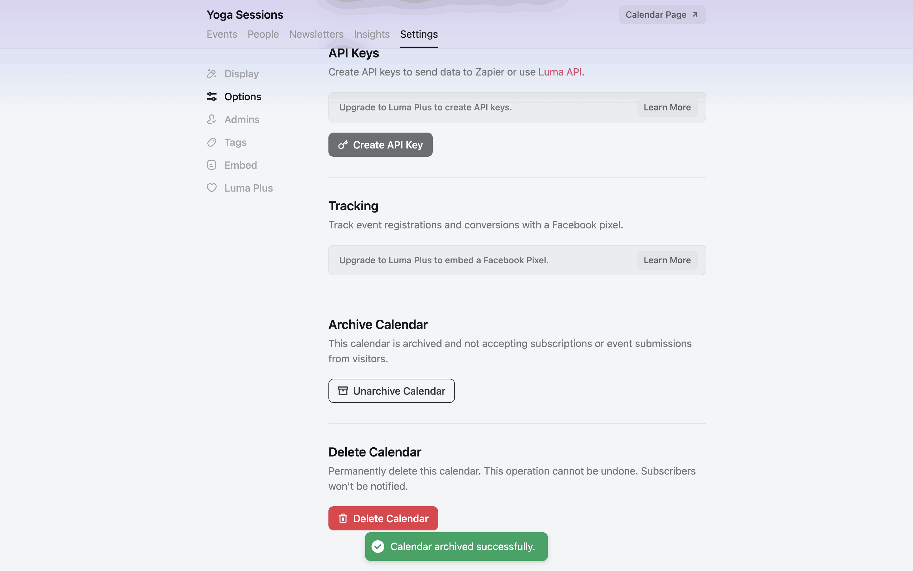Click the trash icon on Delete Calendar
Image resolution: width=913 pixels, height=571 pixels.
(x=343, y=519)
